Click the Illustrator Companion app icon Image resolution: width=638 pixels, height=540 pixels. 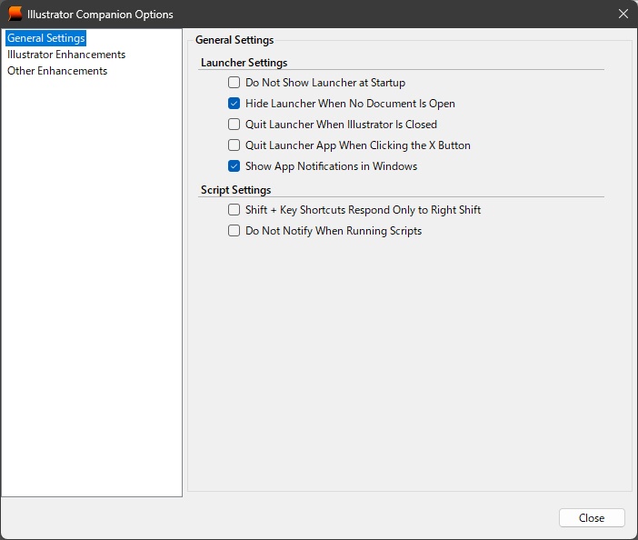click(15, 14)
